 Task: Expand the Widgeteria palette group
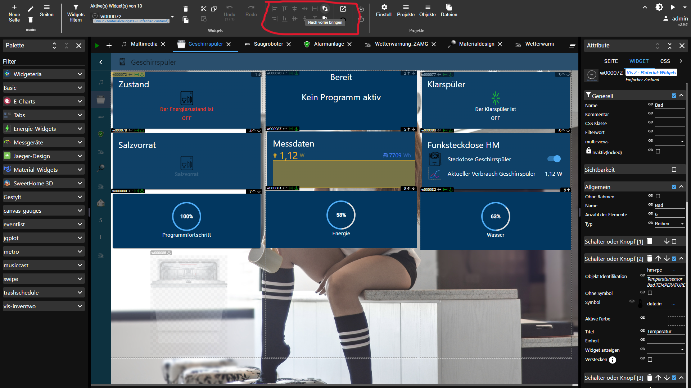(x=44, y=74)
